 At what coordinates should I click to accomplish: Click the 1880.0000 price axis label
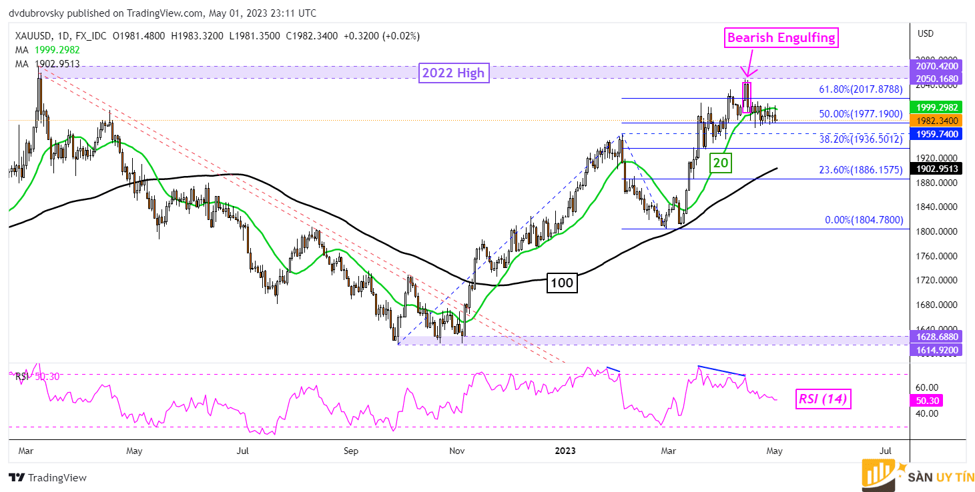938,182
